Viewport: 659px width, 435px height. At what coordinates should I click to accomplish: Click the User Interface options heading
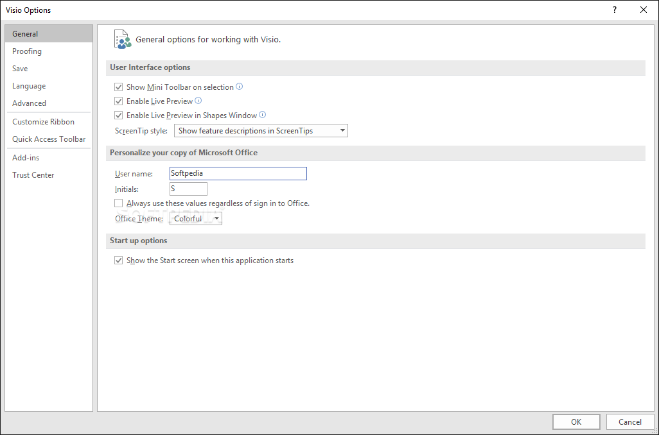[x=150, y=67]
